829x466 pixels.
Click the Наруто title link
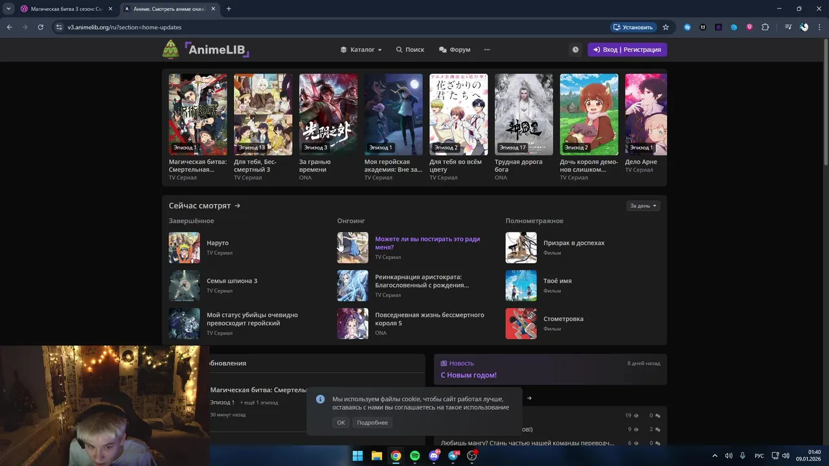tap(218, 243)
